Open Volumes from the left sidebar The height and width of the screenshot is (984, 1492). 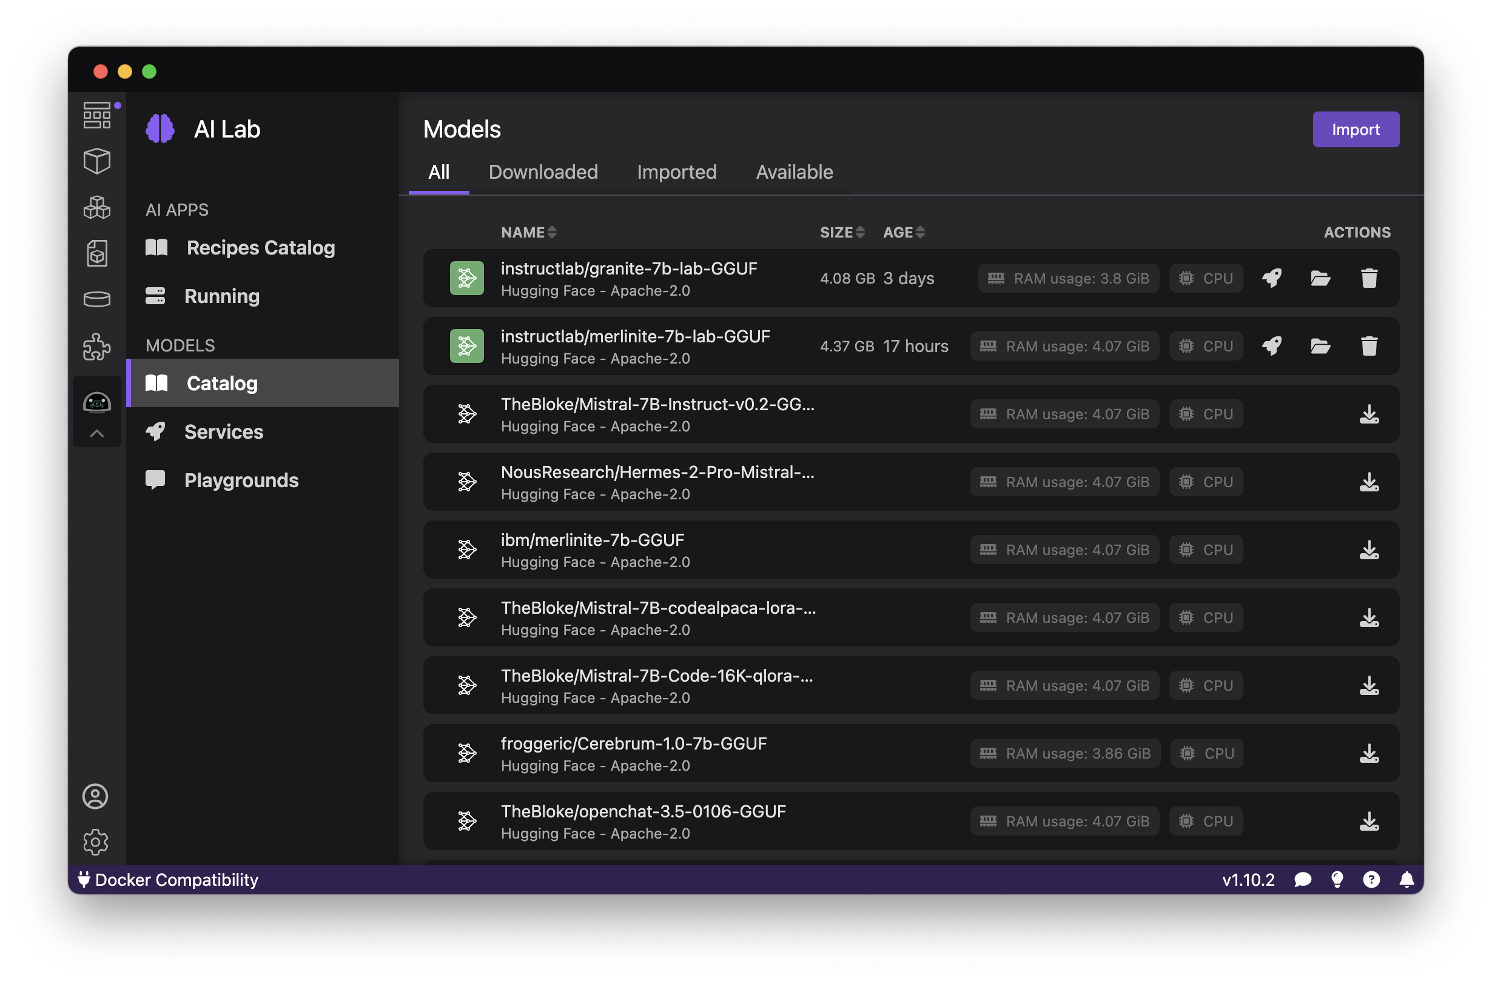tap(97, 299)
